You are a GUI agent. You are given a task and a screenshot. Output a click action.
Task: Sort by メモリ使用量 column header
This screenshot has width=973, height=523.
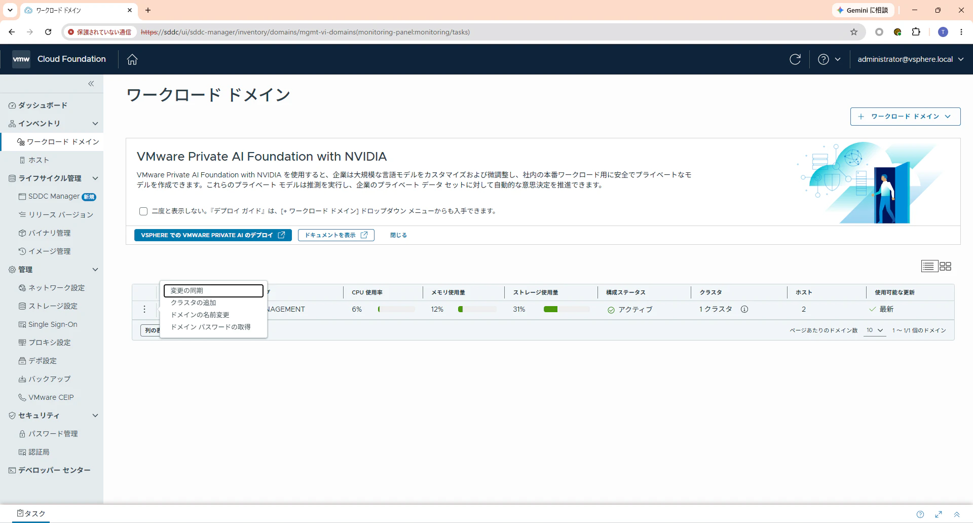[448, 292]
